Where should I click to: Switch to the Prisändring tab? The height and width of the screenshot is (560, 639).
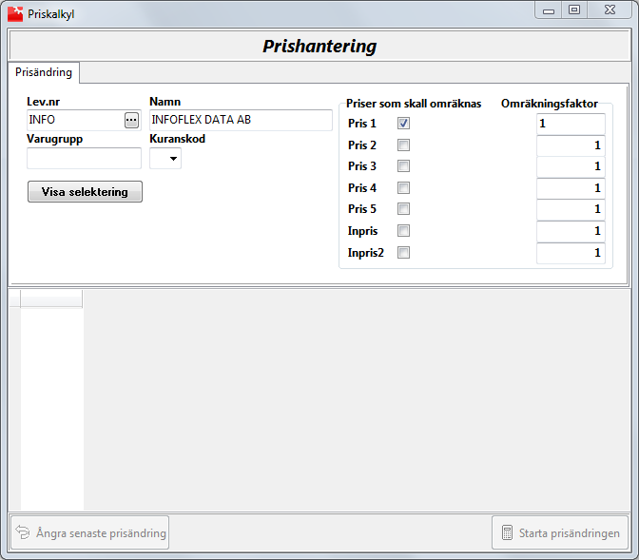[44, 72]
